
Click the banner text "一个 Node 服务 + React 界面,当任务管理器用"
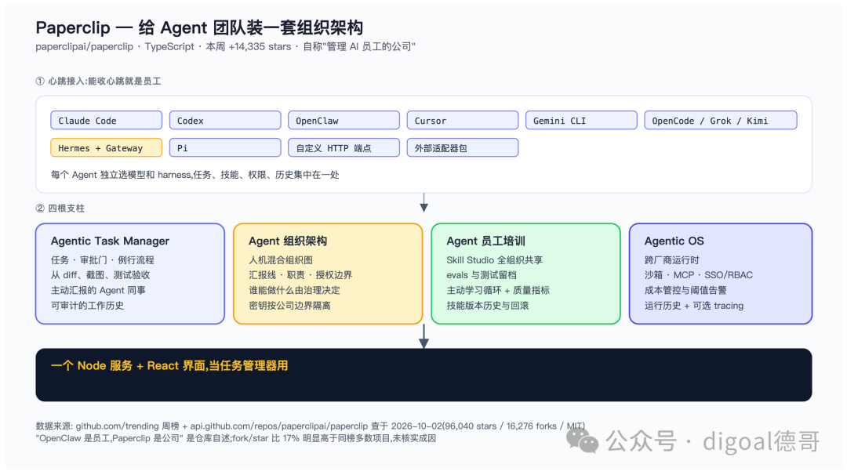(169, 366)
